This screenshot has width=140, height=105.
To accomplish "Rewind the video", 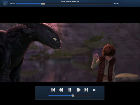I will 61,90.
